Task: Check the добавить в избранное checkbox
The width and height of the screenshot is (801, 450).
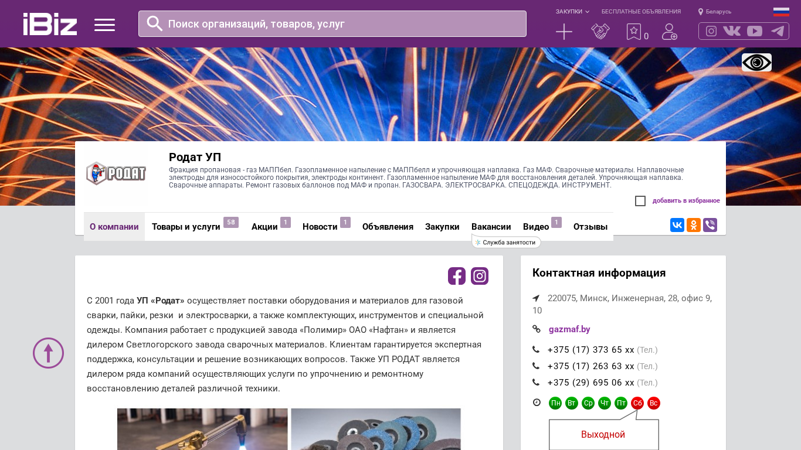Action: [640, 201]
